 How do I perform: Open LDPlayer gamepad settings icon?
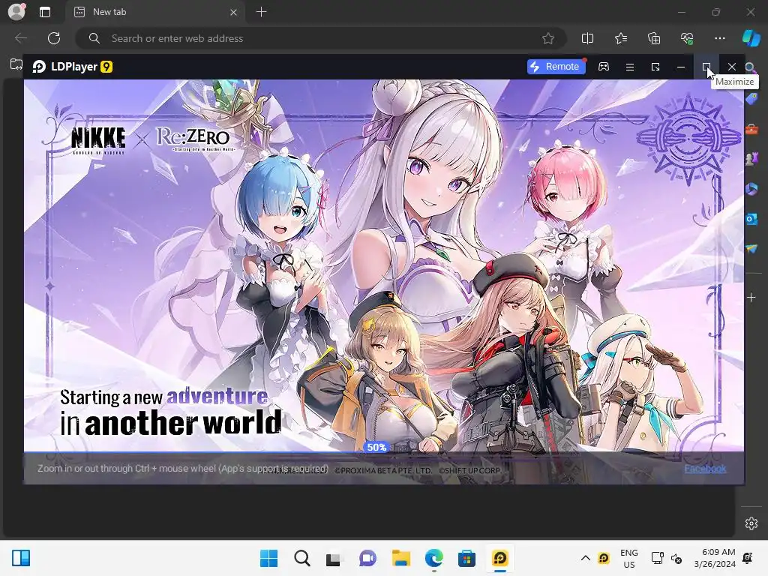pyautogui.click(x=604, y=67)
